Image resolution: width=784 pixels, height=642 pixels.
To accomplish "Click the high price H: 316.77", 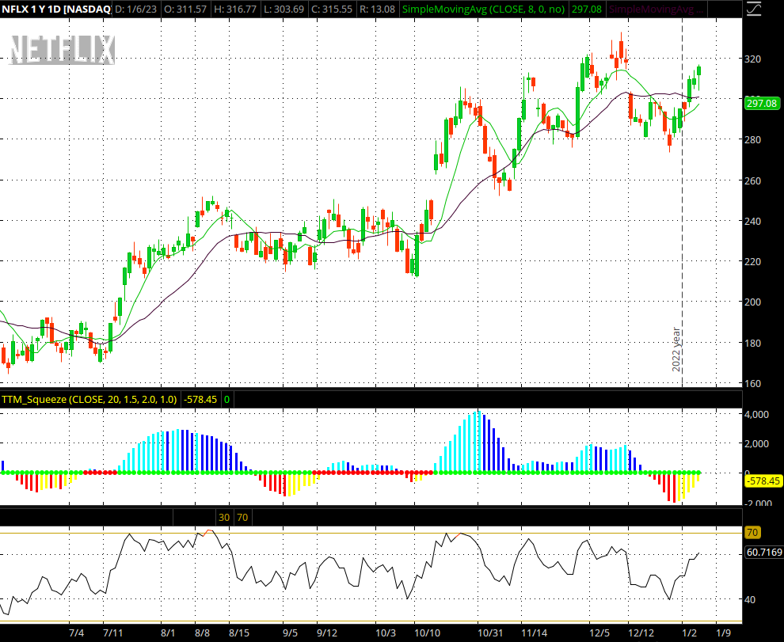I will pyautogui.click(x=235, y=9).
